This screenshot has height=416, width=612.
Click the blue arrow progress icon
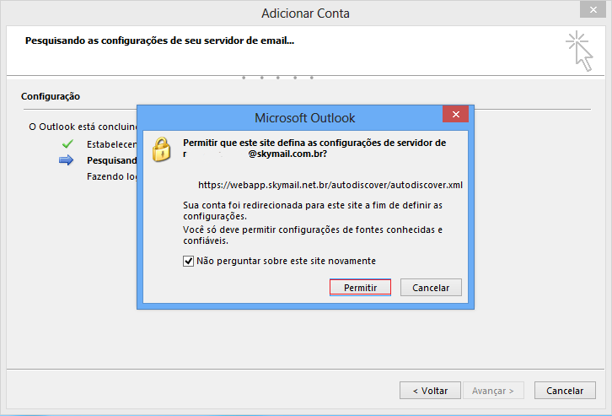coord(67,160)
